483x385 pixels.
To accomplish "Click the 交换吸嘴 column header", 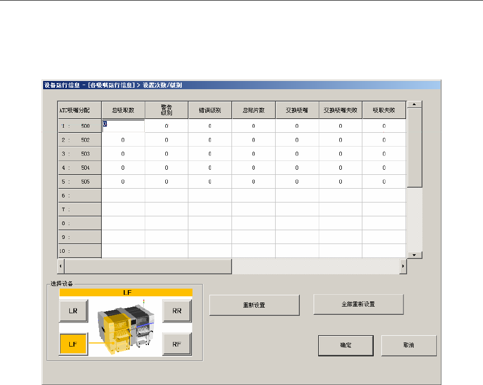I will [x=297, y=110].
